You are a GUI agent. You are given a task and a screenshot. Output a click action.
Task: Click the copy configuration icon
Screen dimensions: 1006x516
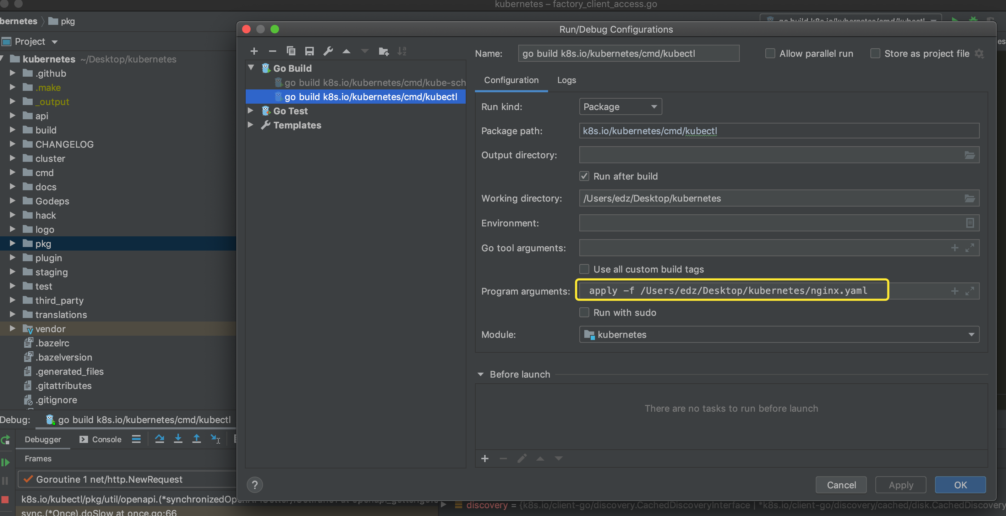(291, 51)
